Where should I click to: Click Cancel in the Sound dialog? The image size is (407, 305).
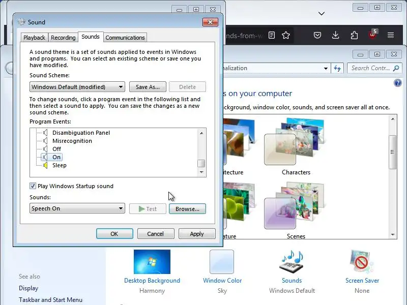[x=156, y=234]
